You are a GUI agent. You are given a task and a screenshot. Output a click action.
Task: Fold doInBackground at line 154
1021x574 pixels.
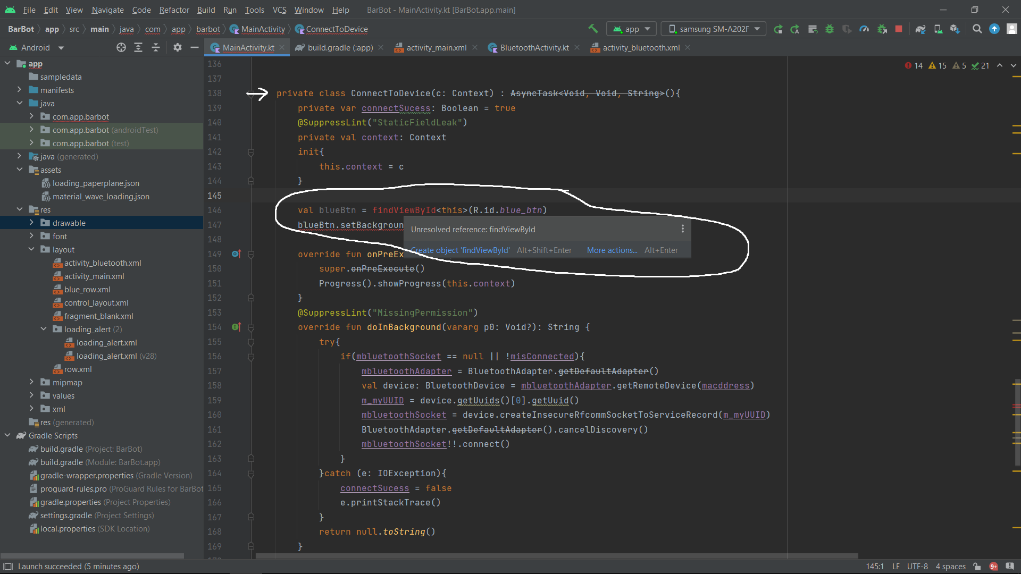[x=251, y=327]
